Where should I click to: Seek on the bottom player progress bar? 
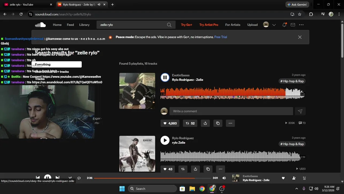(152, 178)
